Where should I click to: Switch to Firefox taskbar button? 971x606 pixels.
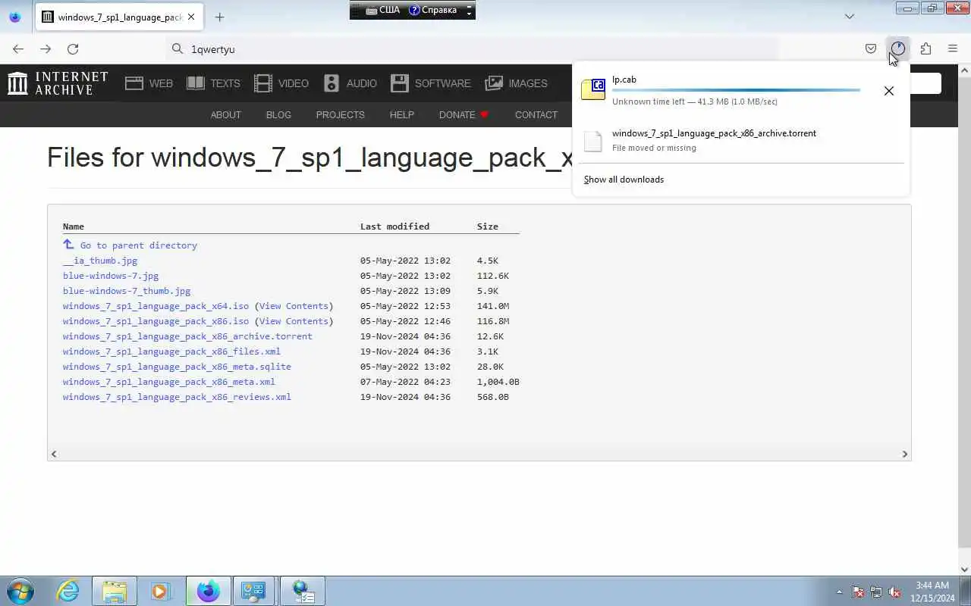tap(208, 591)
